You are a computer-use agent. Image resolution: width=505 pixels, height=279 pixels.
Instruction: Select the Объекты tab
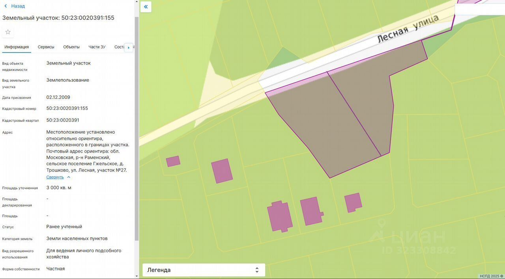pyautogui.click(x=71, y=47)
